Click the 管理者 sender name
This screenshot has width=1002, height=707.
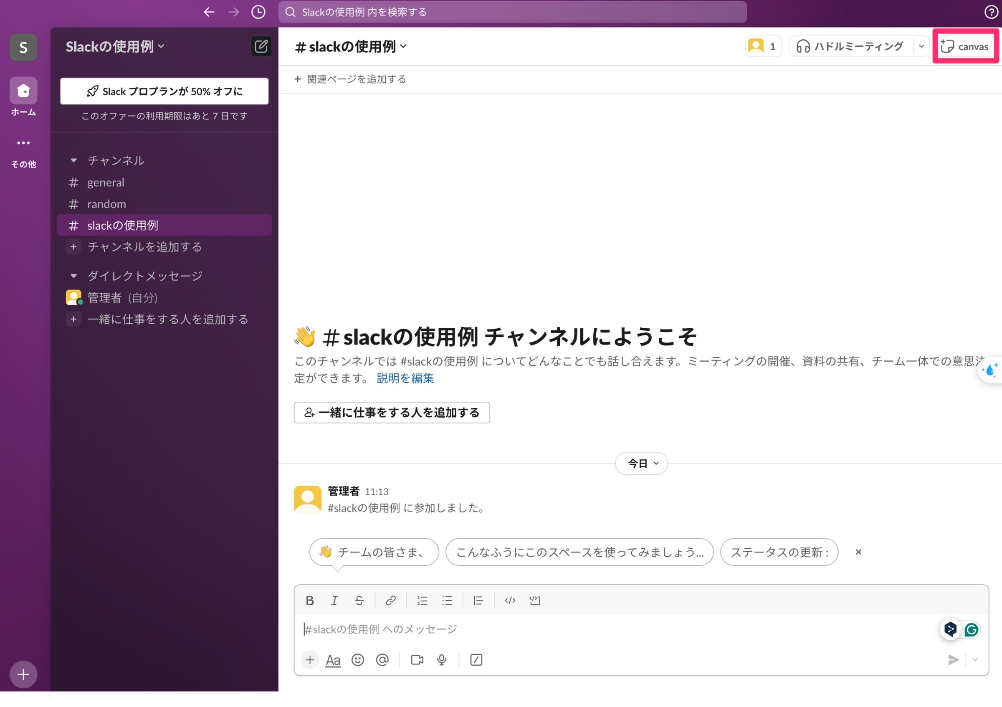[344, 492]
